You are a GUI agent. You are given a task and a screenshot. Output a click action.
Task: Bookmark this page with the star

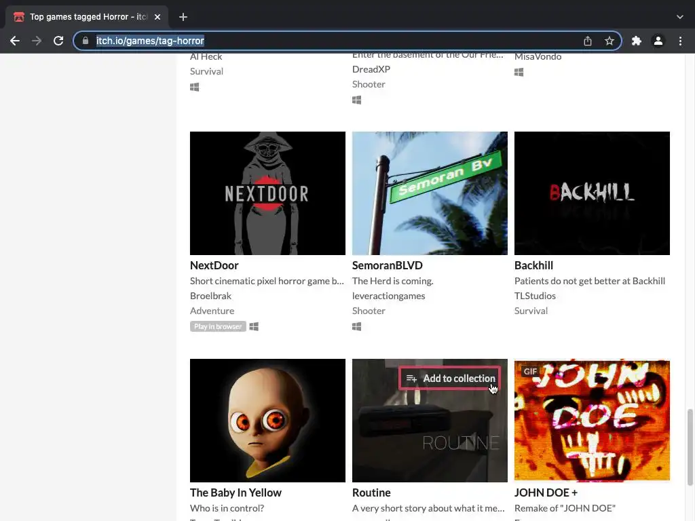609,41
